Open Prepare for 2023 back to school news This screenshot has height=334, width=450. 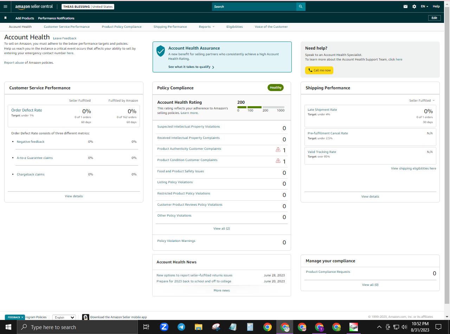194,281
